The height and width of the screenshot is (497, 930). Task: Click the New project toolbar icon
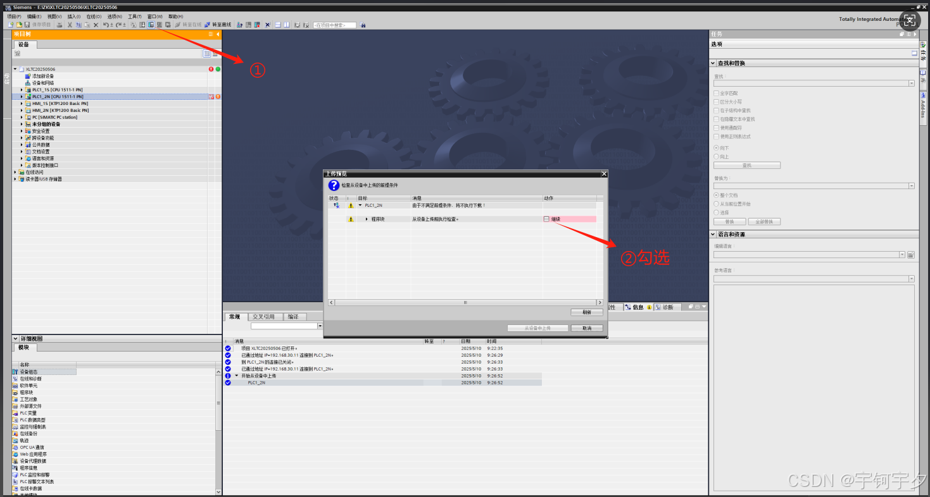pyautogui.click(x=10, y=25)
